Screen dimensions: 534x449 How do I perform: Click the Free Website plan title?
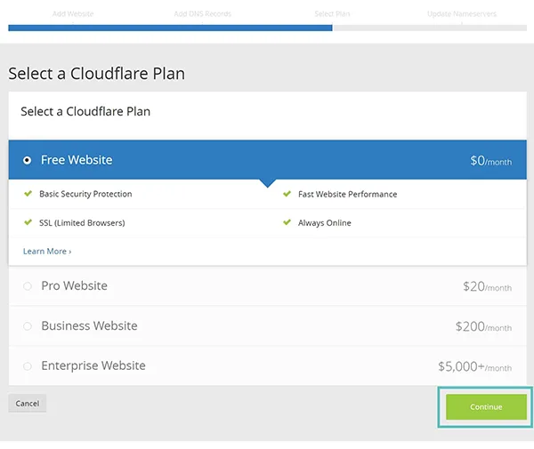pyautogui.click(x=77, y=160)
